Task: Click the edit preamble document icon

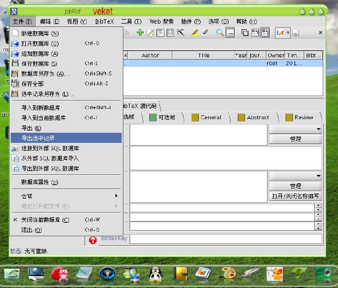Action: pyautogui.click(x=160, y=33)
